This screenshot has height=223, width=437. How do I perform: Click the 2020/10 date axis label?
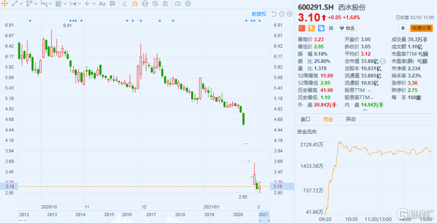point(49,207)
